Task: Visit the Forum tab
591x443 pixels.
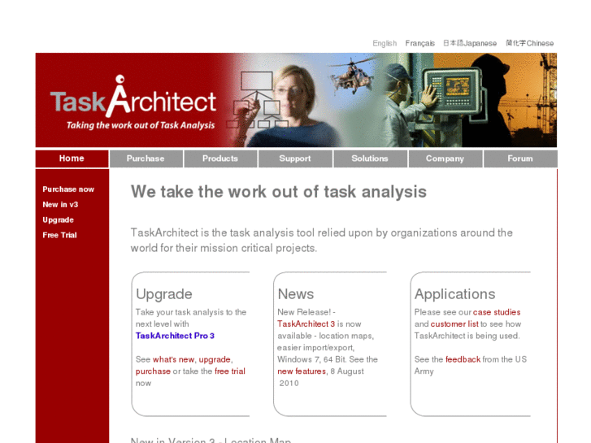Action: 520,159
